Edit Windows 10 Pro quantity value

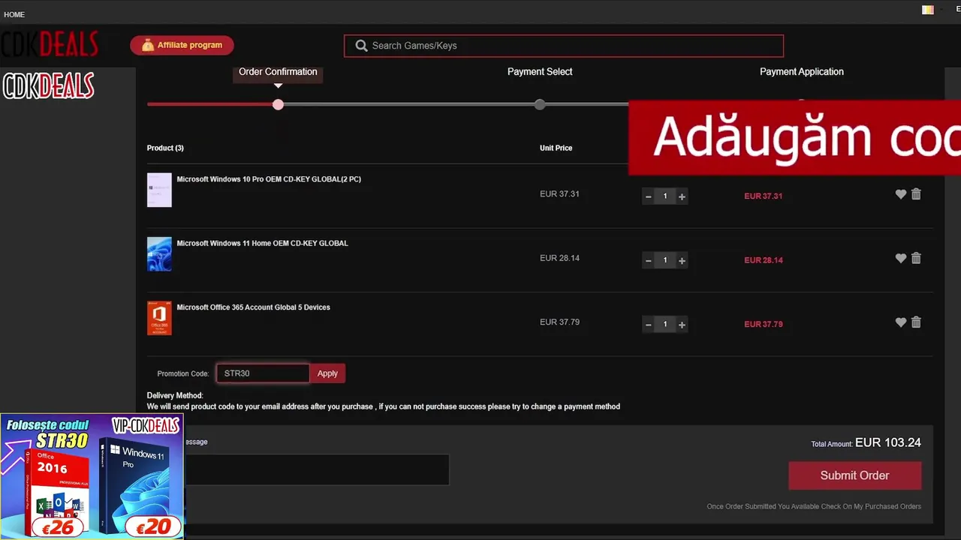pos(665,196)
